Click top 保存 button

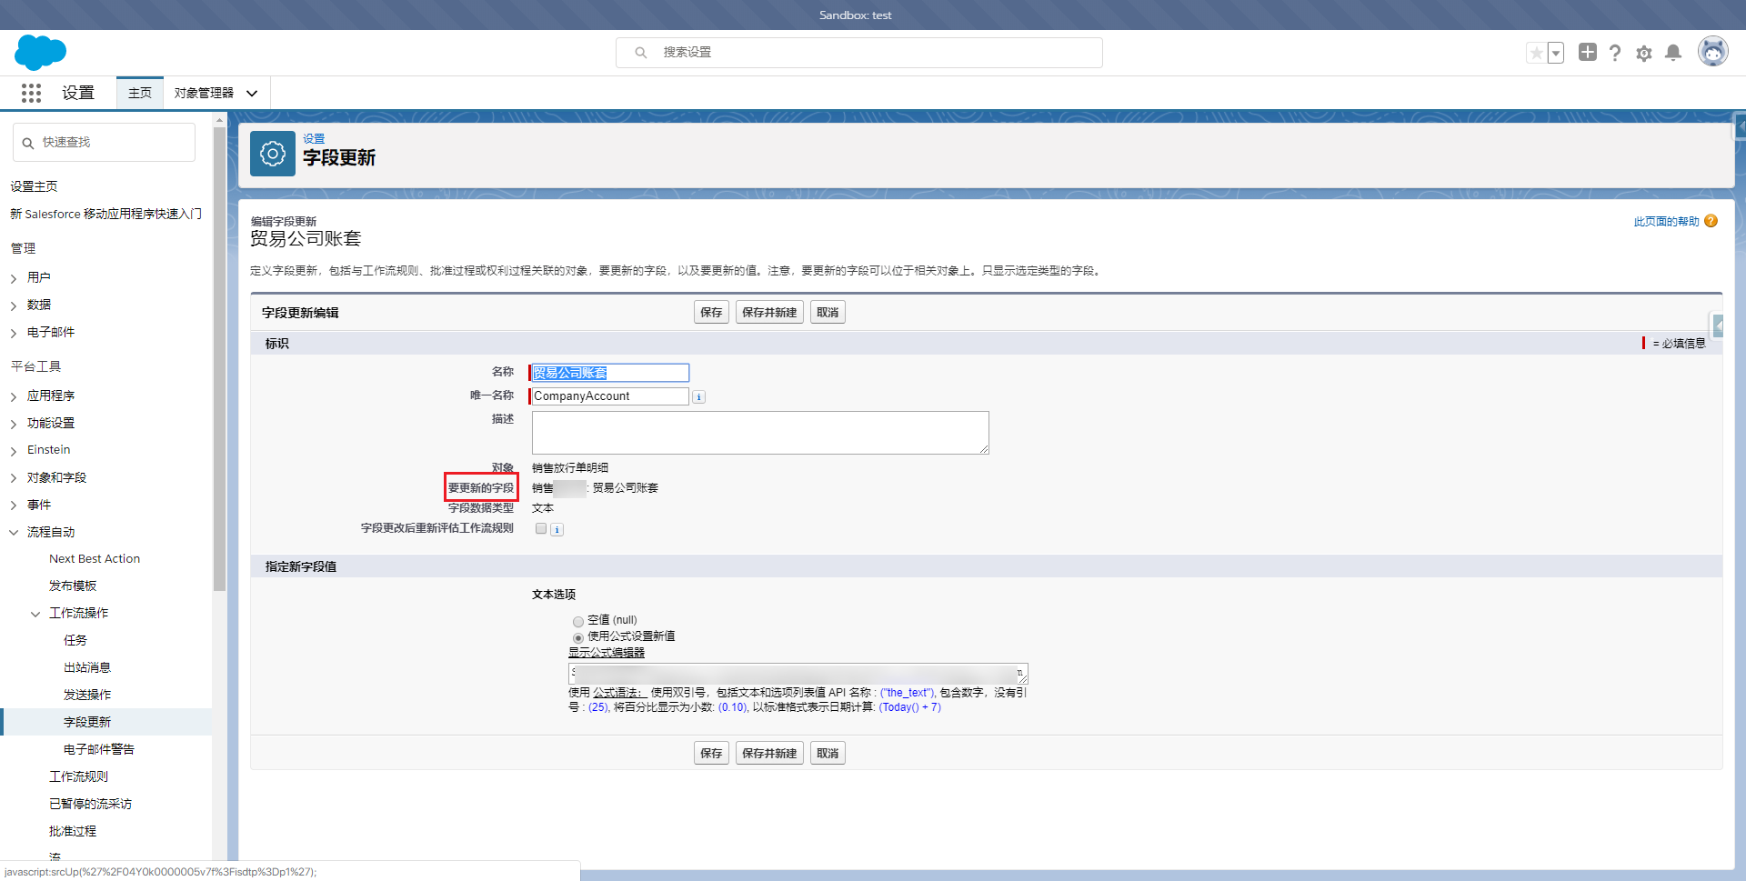pyautogui.click(x=711, y=313)
